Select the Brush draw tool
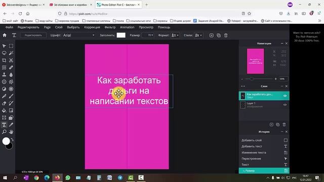The width and height of the screenshot is (324, 182). [x=11, y=96]
